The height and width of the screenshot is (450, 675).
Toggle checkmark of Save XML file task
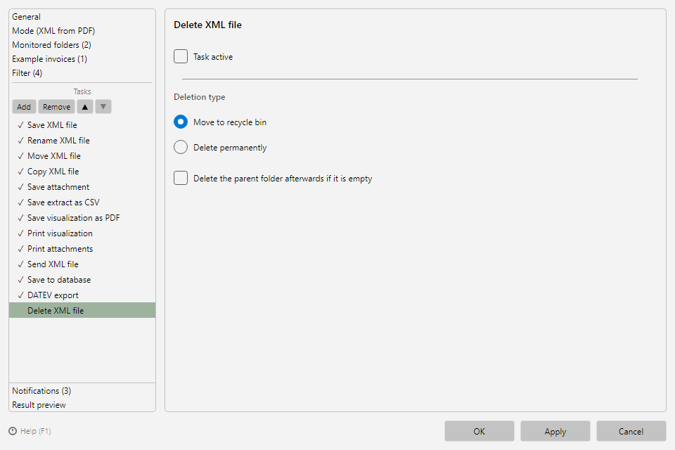click(x=20, y=125)
